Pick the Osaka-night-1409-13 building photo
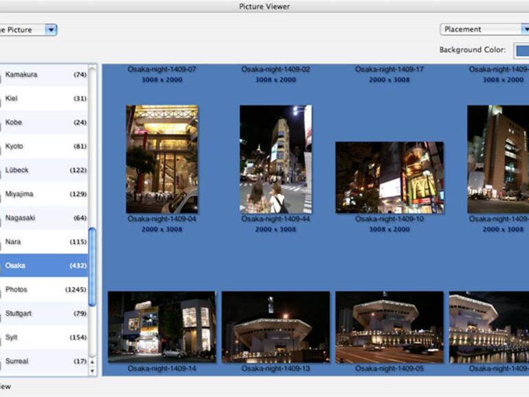529x397 pixels. click(x=275, y=327)
